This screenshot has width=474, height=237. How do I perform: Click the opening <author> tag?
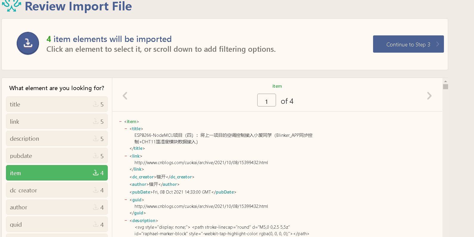[x=139, y=184]
